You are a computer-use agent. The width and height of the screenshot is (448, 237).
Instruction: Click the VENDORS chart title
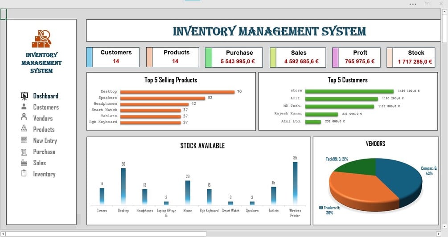[x=375, y=143]
